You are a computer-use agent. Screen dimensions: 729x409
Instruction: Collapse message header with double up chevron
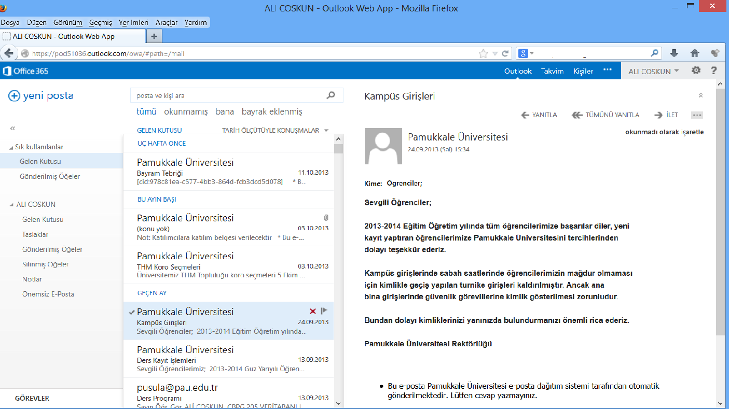701,95
